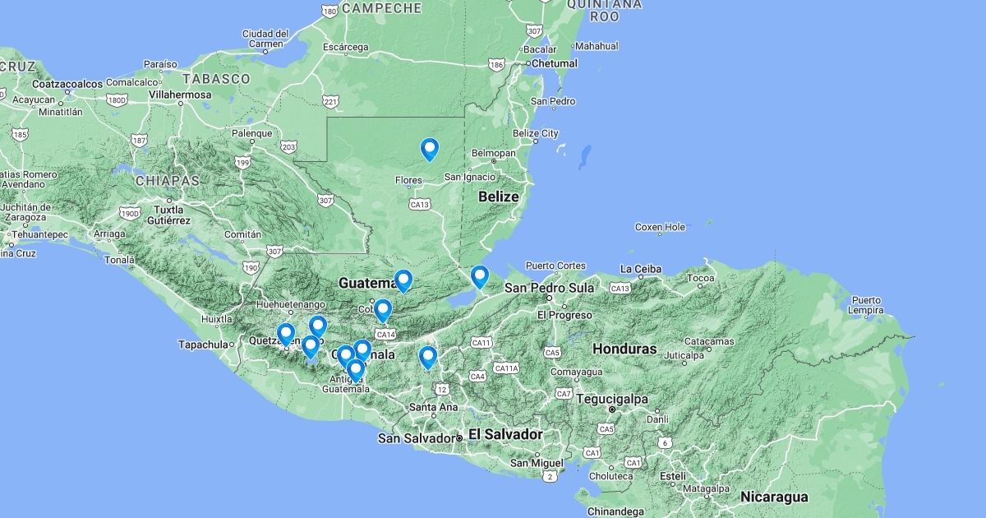Click the San Pedro Sula label
The height and width of the screenshot is (518, 986).
point(550,288)
